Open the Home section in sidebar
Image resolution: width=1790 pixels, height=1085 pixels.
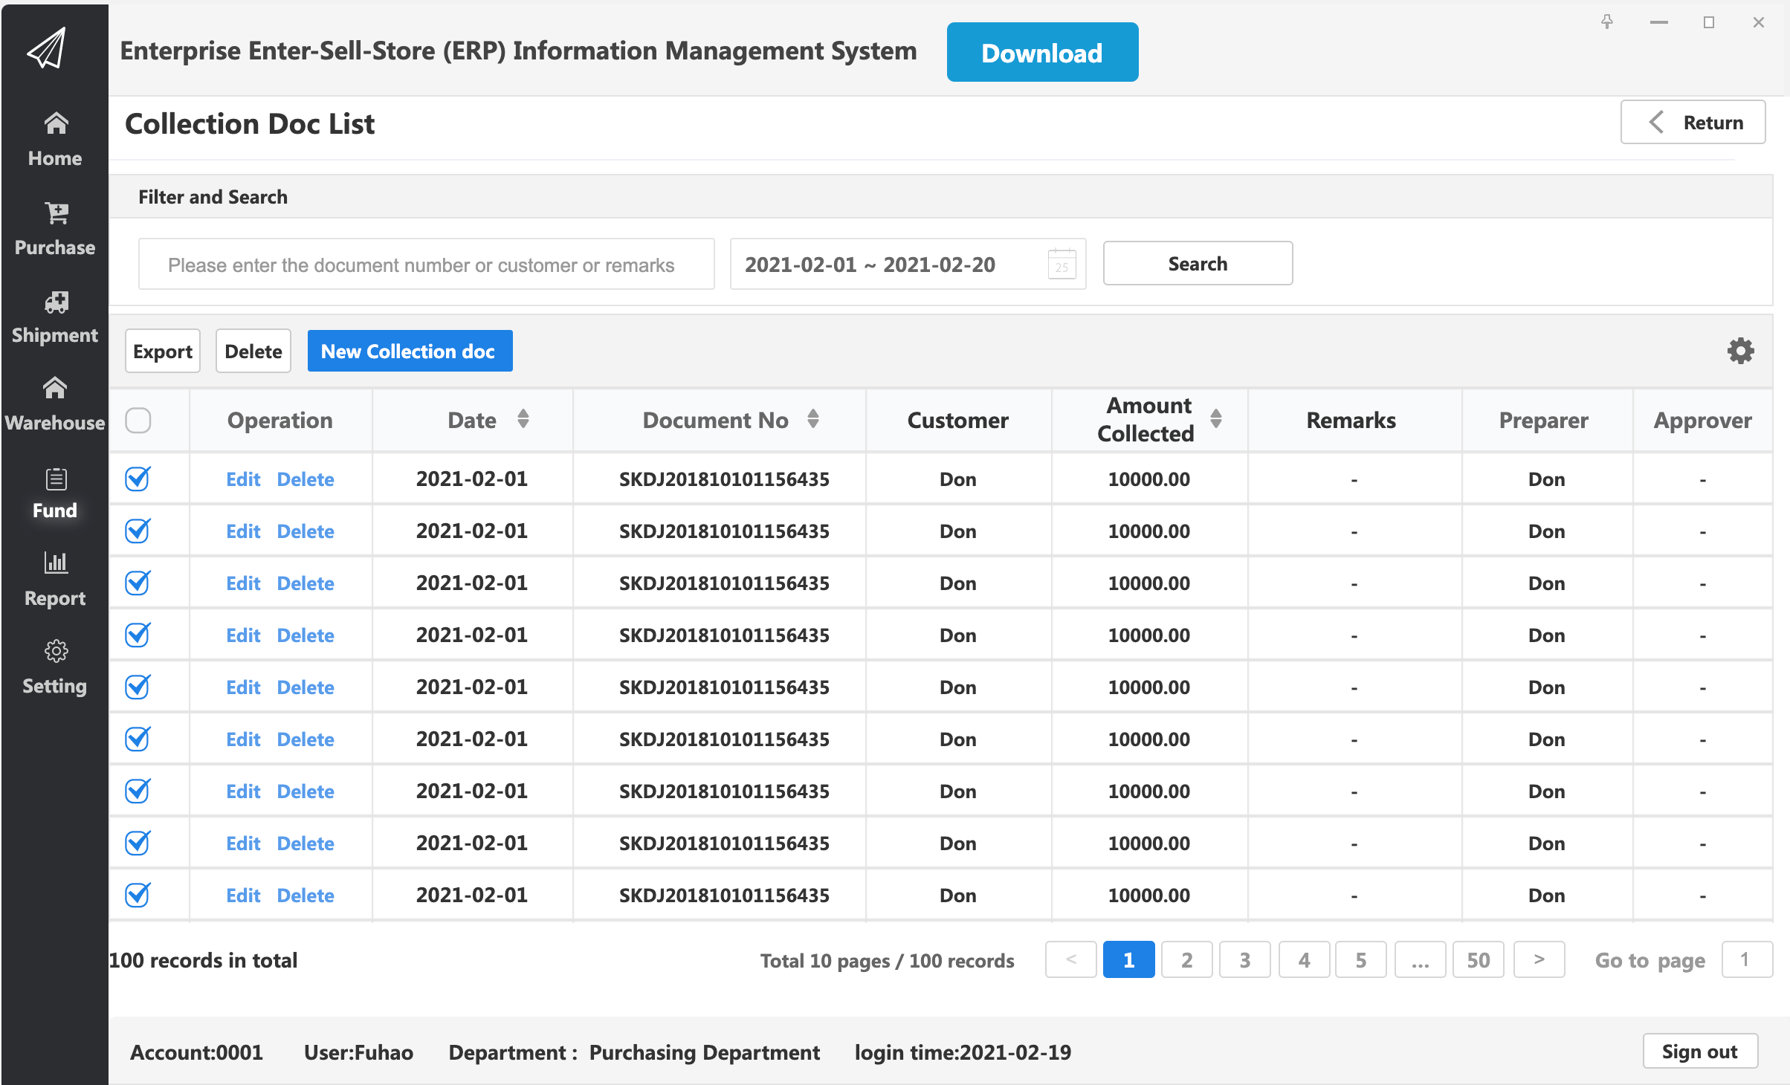click(x=55, y=139)
